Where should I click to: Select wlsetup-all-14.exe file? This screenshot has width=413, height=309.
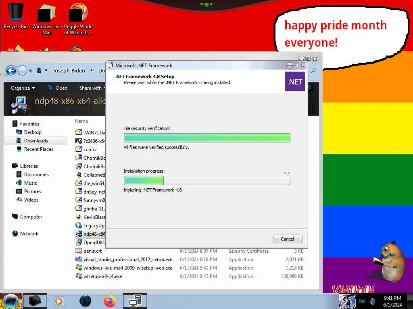99,276
